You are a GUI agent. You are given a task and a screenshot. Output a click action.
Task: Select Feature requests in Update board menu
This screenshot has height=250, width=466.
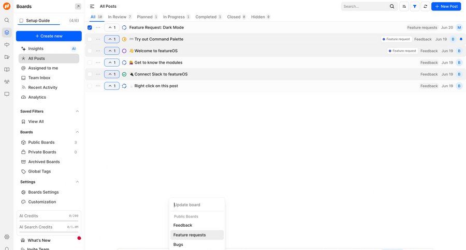point(197,235)
